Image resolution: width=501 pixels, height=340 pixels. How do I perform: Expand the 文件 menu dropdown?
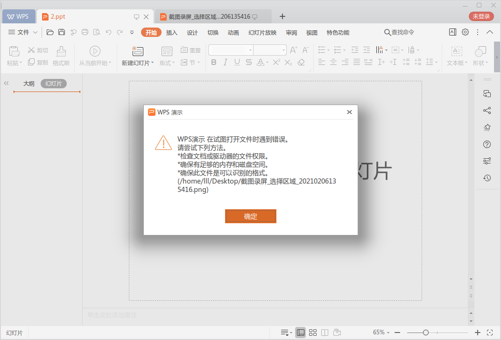[x=35, y=32]
